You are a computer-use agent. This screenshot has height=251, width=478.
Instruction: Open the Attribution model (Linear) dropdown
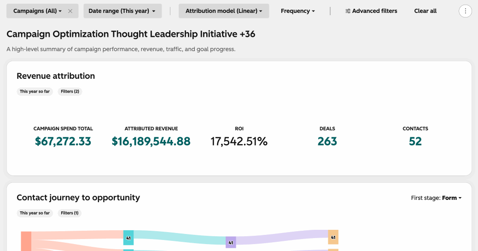click(x=224, y=11)
